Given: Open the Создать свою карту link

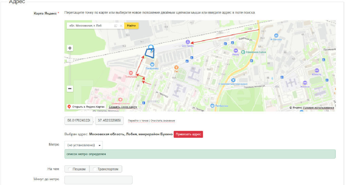Looking at the screenshot, I should pyautogui.click(x=123, y=107).
